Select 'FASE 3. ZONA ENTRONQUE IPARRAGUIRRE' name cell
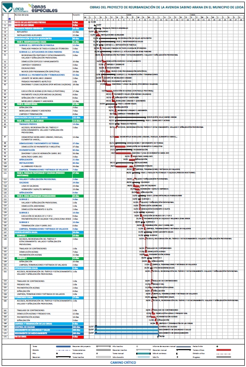Screen dimensions: 246x367 43,196
